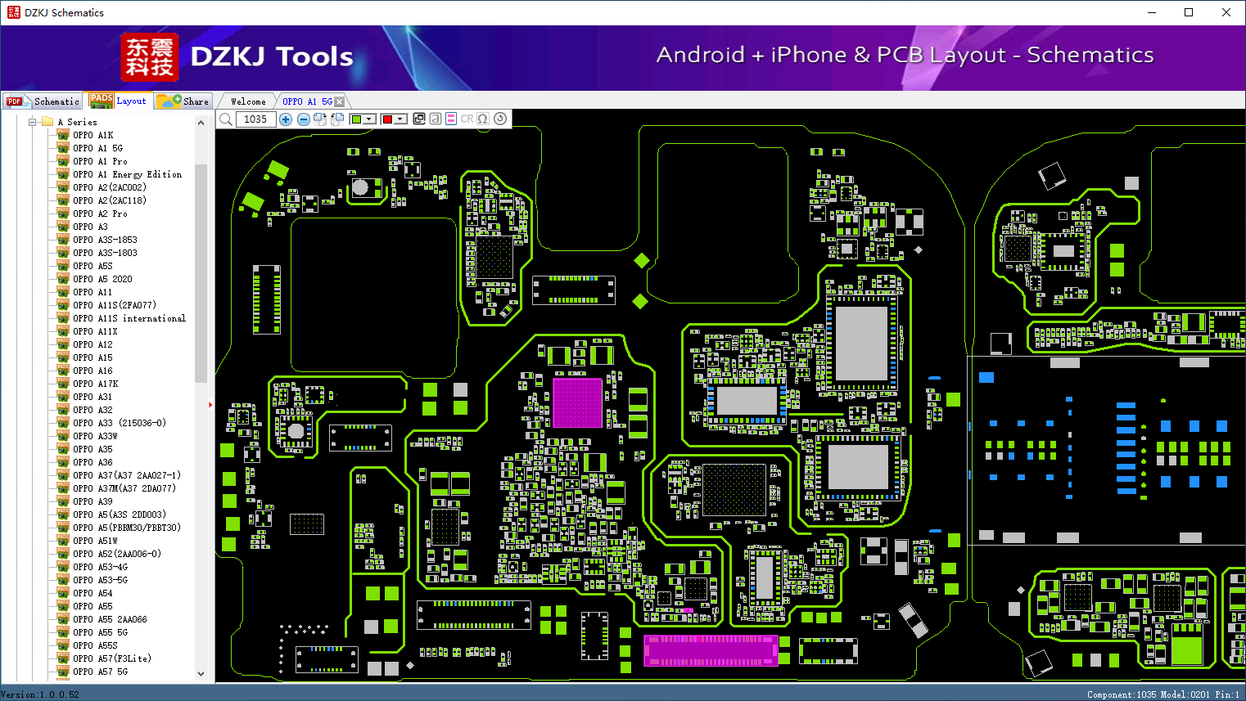This screenshot has width=1246, height=701.
Task: Toggle the letter 'a' text label icon
Action: click(x=436, y=119)
